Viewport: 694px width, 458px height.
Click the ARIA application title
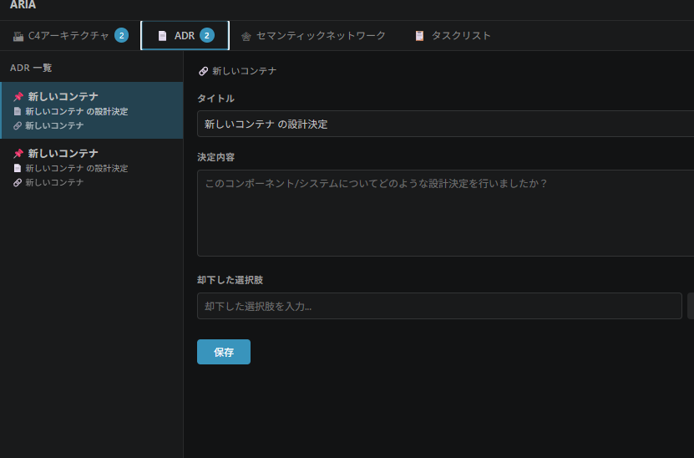point(23,5)
